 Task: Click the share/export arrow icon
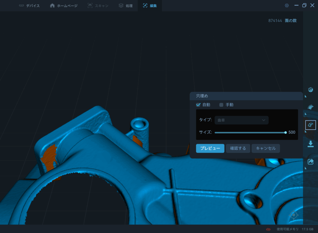pos(311,162)
